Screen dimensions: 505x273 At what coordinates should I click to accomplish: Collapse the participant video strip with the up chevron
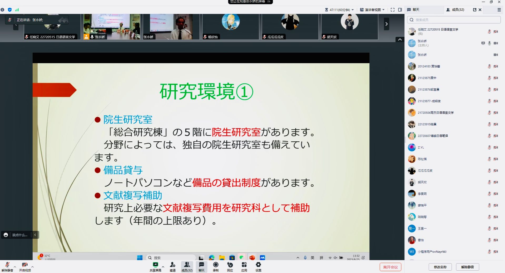pyautogui.click(x=400, y=39)
